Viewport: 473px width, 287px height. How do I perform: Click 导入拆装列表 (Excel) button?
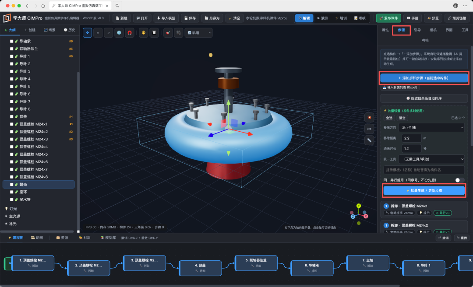[x=400, y=87]
